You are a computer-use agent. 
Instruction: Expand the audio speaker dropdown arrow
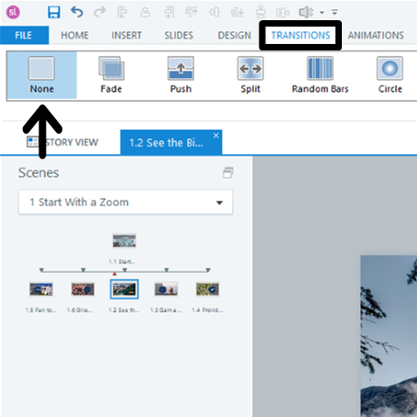click(322, 13)
